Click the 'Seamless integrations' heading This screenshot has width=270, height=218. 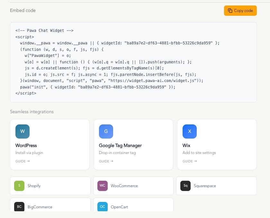[32, 112]
